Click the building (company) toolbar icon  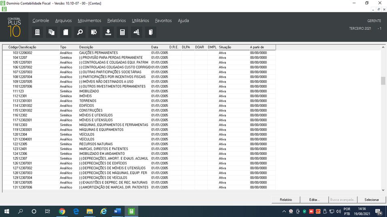37,32
